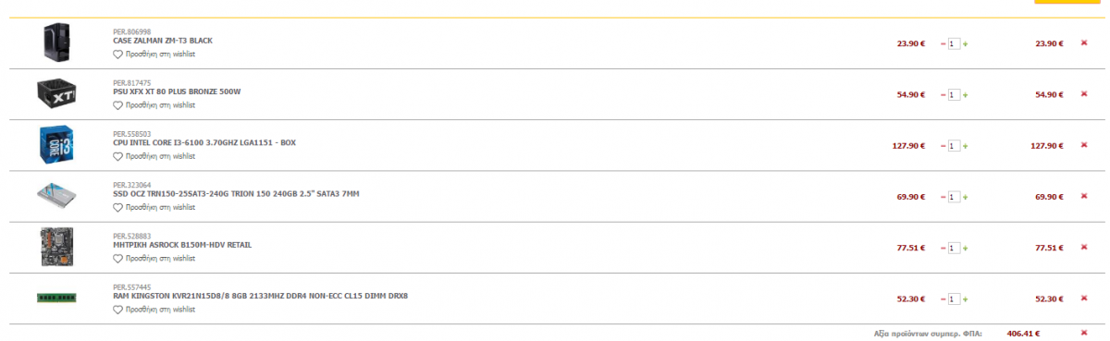
Task: Decrease quantity of OCZ Trion SSD
Action: (943, 196)
